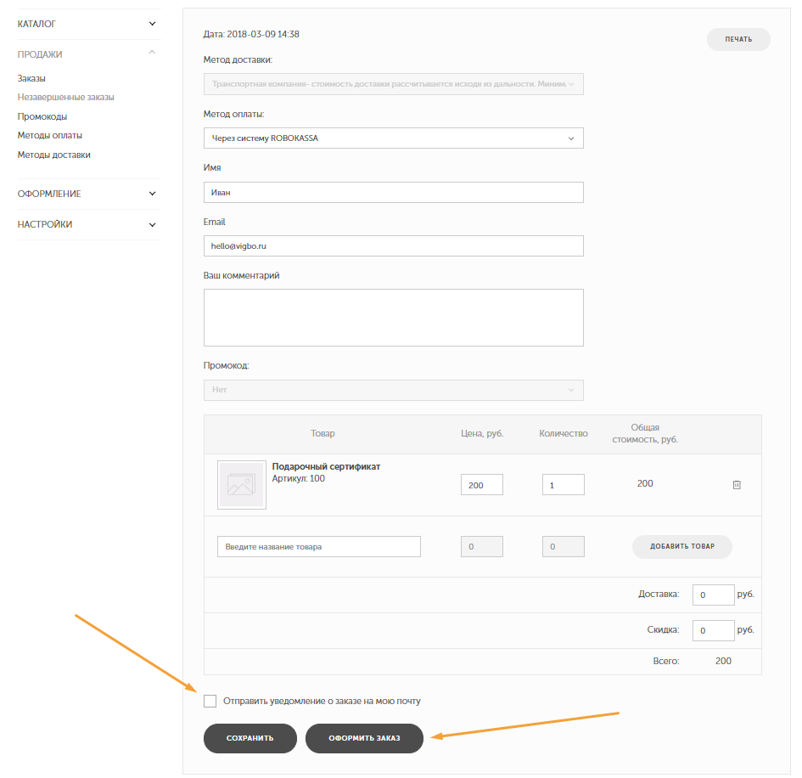Screen dimensions: 802x778
Task: Click the product image placeholder thumbnail
Action: (x=241, y=485)
